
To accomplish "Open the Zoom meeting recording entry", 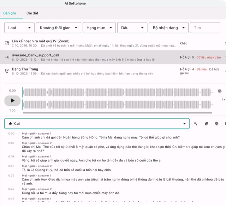I will [x=113, y=43].
